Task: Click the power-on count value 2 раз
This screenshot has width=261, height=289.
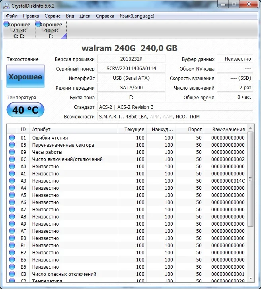Action: click(235, 88)
